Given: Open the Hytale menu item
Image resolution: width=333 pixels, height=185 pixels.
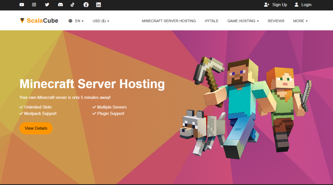Looking at the screenshot, I should point(211,21).
